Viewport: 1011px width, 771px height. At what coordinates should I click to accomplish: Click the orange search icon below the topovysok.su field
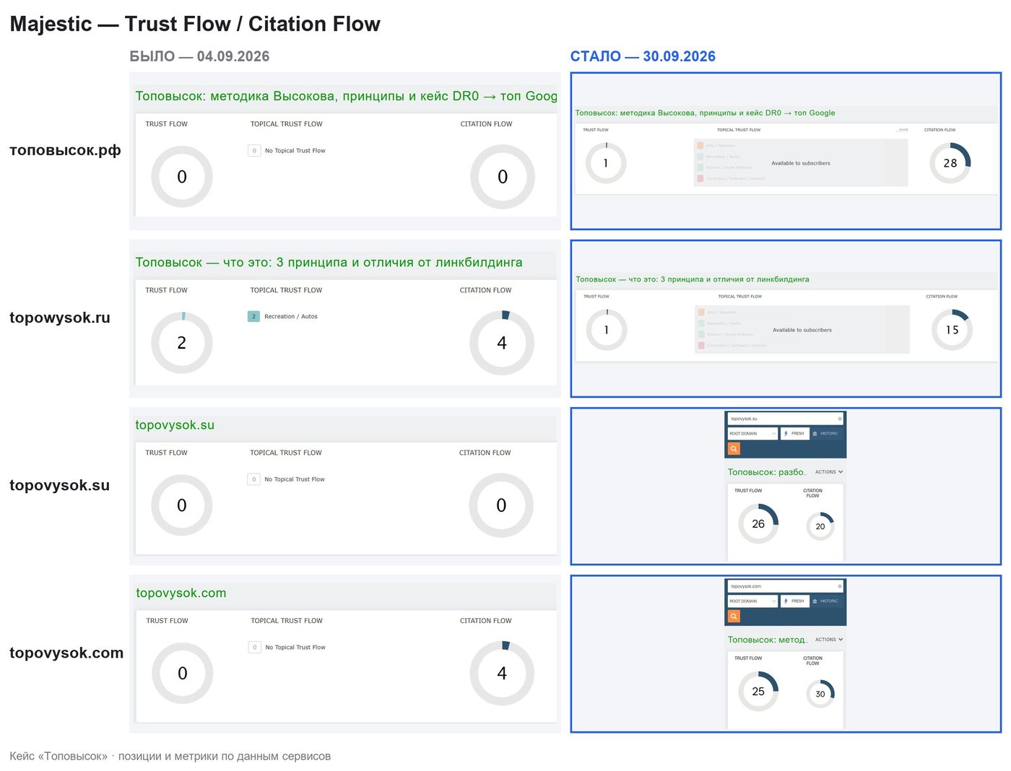734,449
